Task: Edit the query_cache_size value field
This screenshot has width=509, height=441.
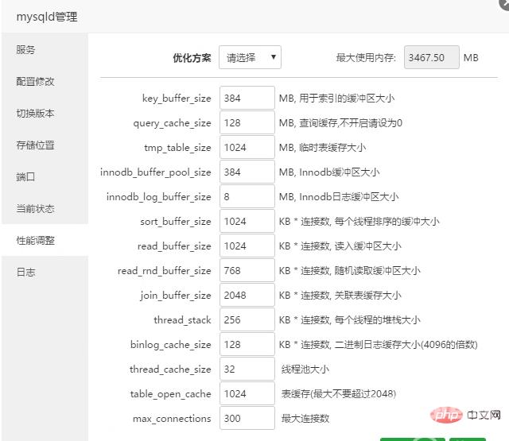Action: pos(247,123)
